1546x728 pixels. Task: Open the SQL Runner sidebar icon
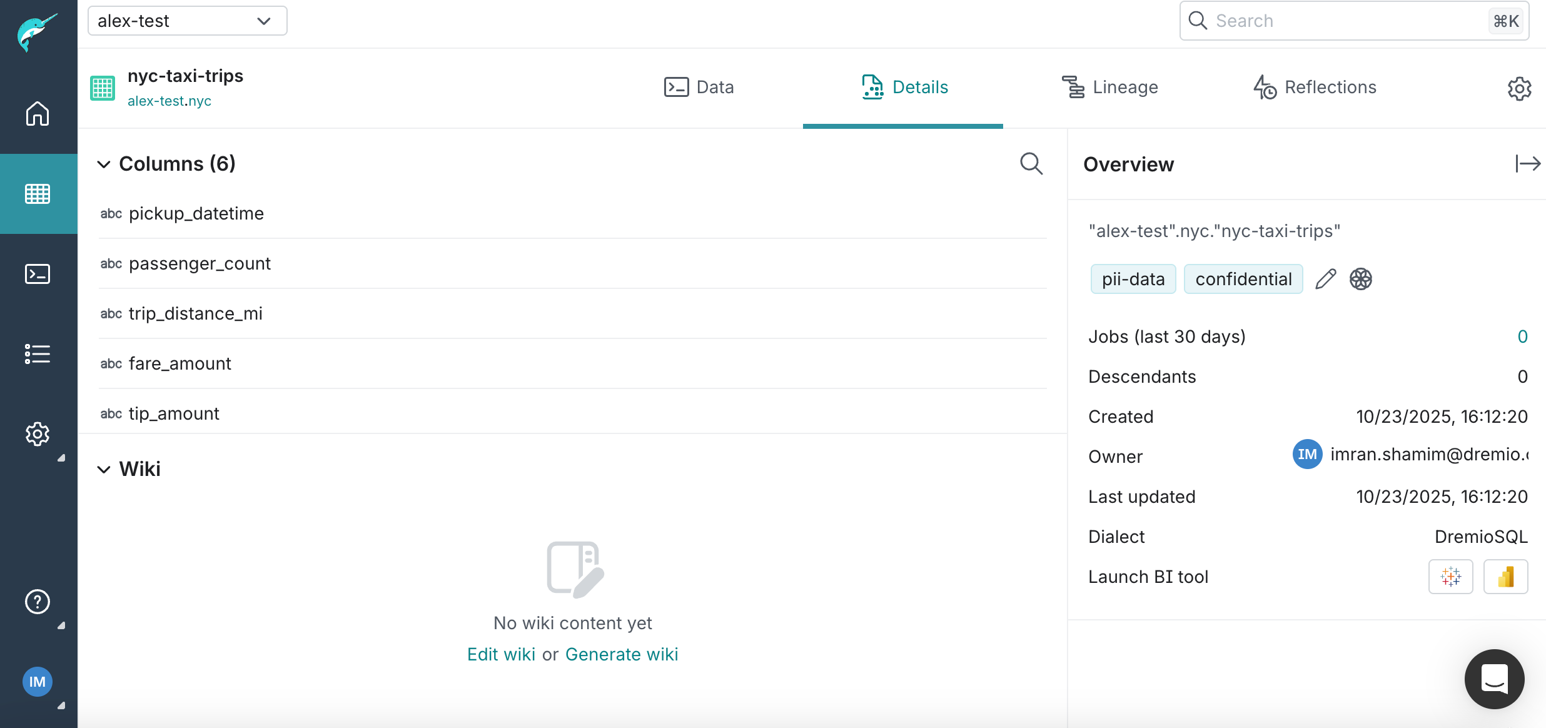coord(38,274)
